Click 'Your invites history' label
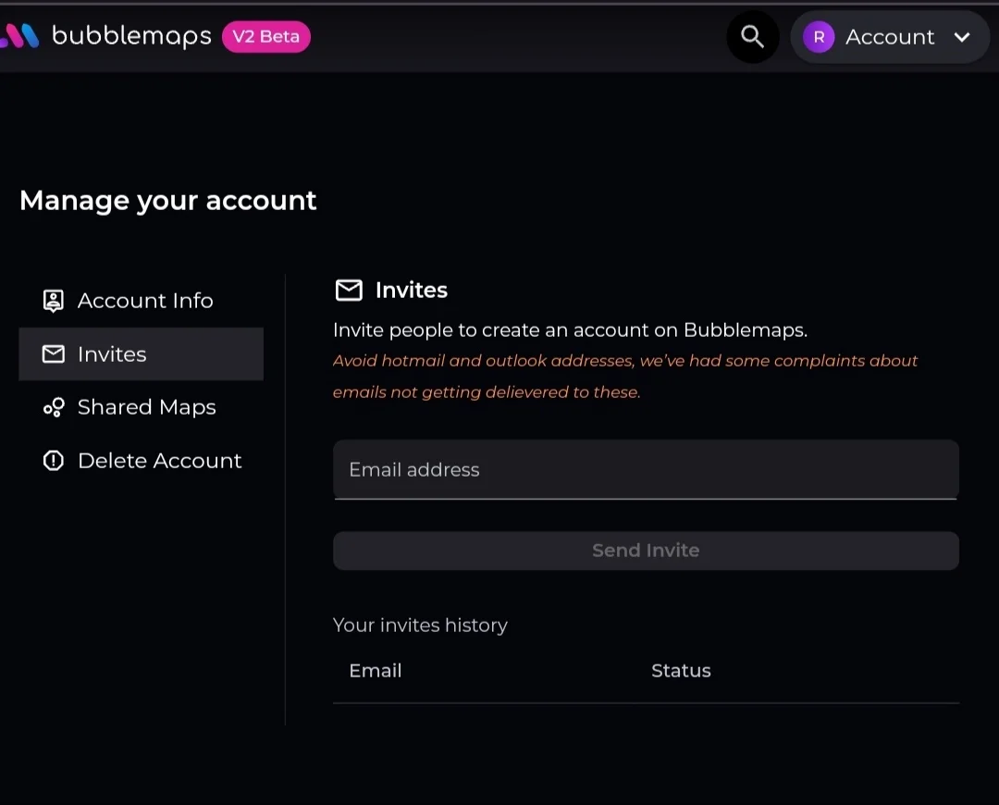The width and height of the screenshot is (999, 805). click(x=421, y=625)
